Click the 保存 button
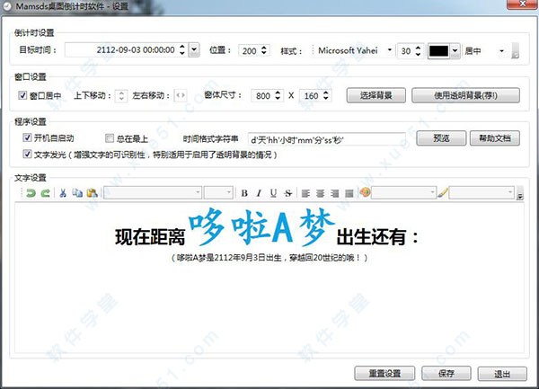The height and width of the screenshot is (389, 539). point(446,373)
